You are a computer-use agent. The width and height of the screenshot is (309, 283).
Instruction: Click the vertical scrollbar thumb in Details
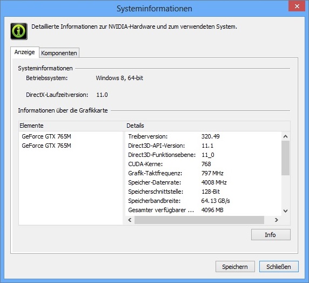click(285, 158)
